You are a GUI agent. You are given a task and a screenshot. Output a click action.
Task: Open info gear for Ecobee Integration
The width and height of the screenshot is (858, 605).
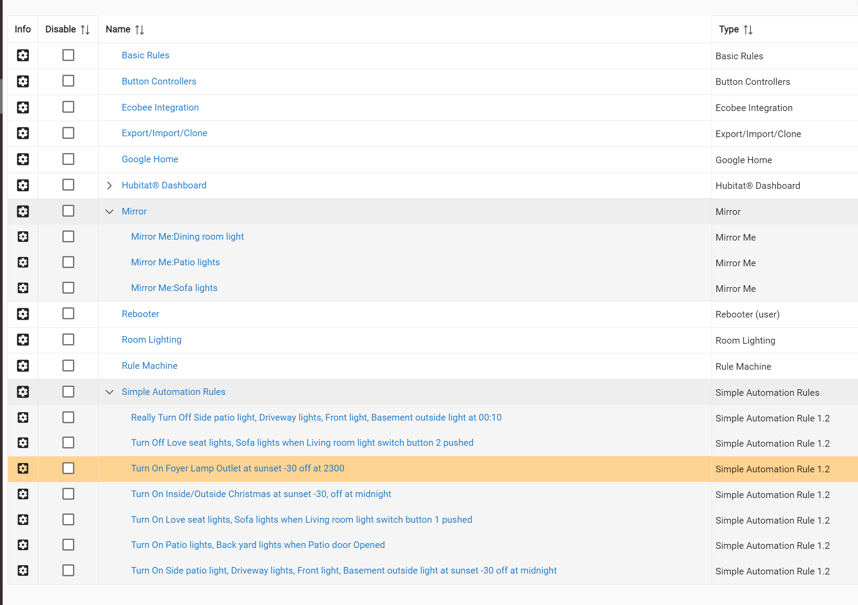click(23, 107)
